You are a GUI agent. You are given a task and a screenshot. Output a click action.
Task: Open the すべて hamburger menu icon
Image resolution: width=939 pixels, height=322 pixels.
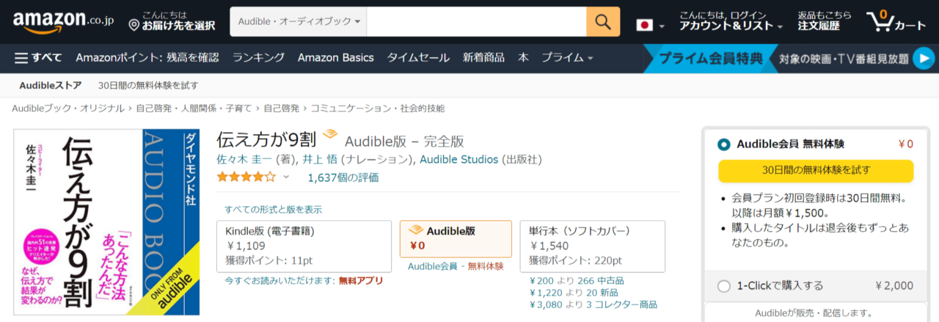click(21, 58)
